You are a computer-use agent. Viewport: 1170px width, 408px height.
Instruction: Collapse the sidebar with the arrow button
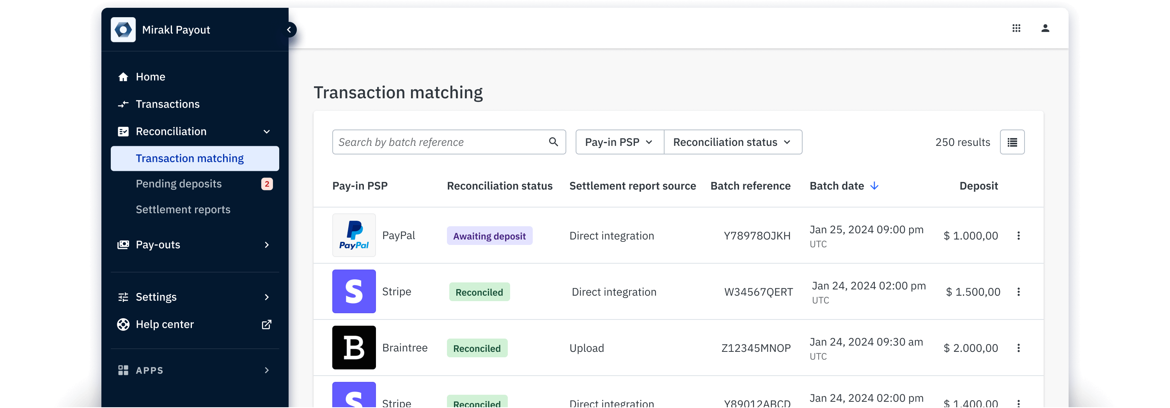click(x=289, y=30)
